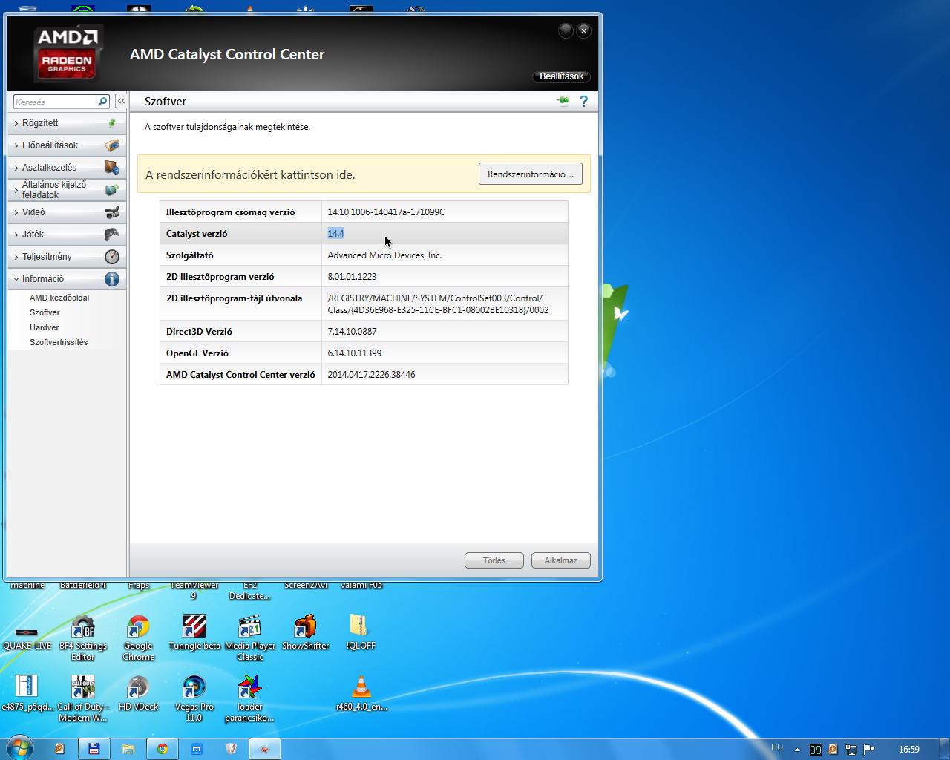This screenshot has height=760, width=950.
Task: Minimize the Catalyst Control Center window
Action: (566, 30)
